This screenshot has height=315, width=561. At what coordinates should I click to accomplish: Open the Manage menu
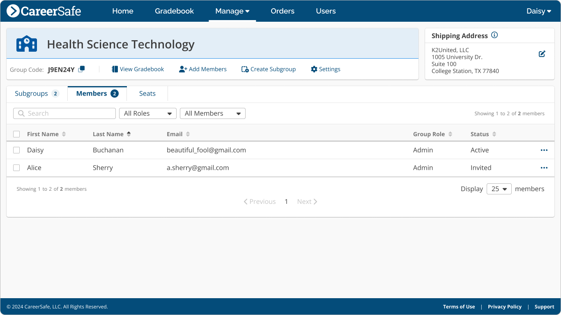[x=232, y=11]
